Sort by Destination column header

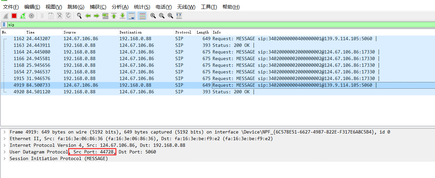pos(146,32)
